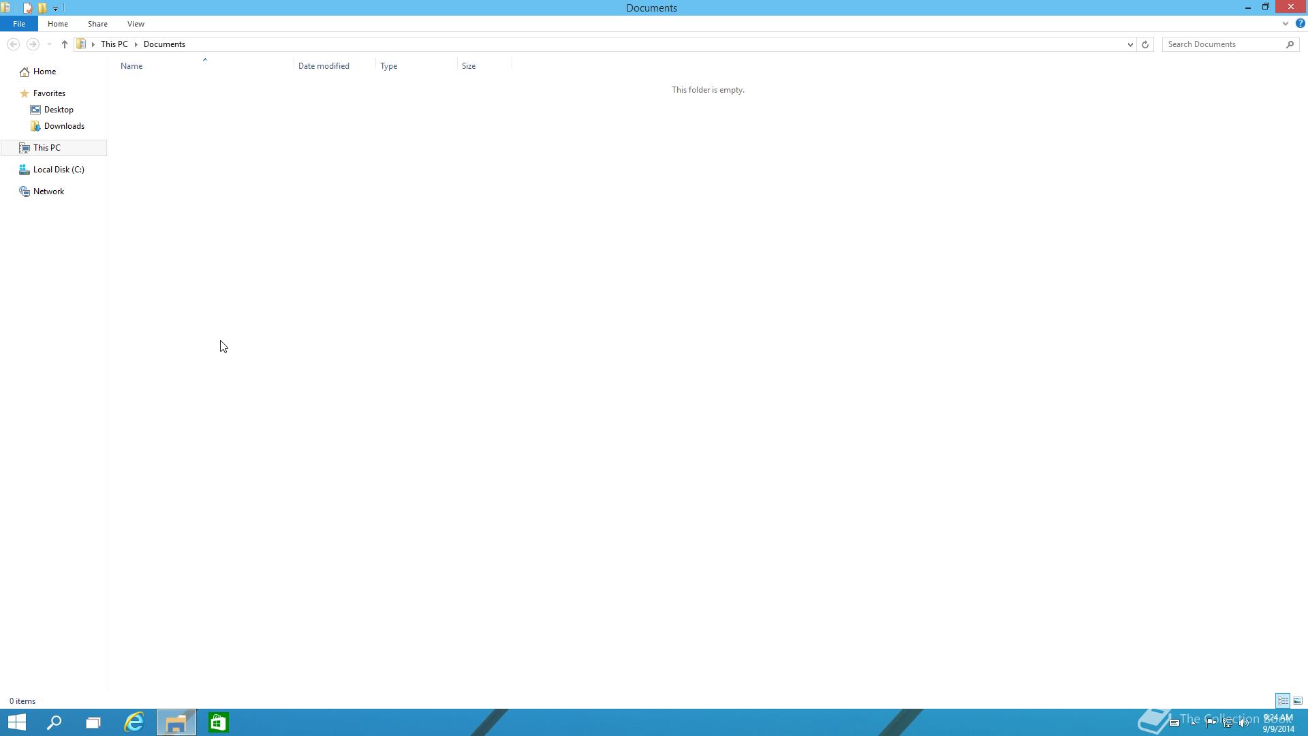The height and width of the screenshot is (736, 1308).
Task: Go up one level with the Up arrow
Action: 65,44
